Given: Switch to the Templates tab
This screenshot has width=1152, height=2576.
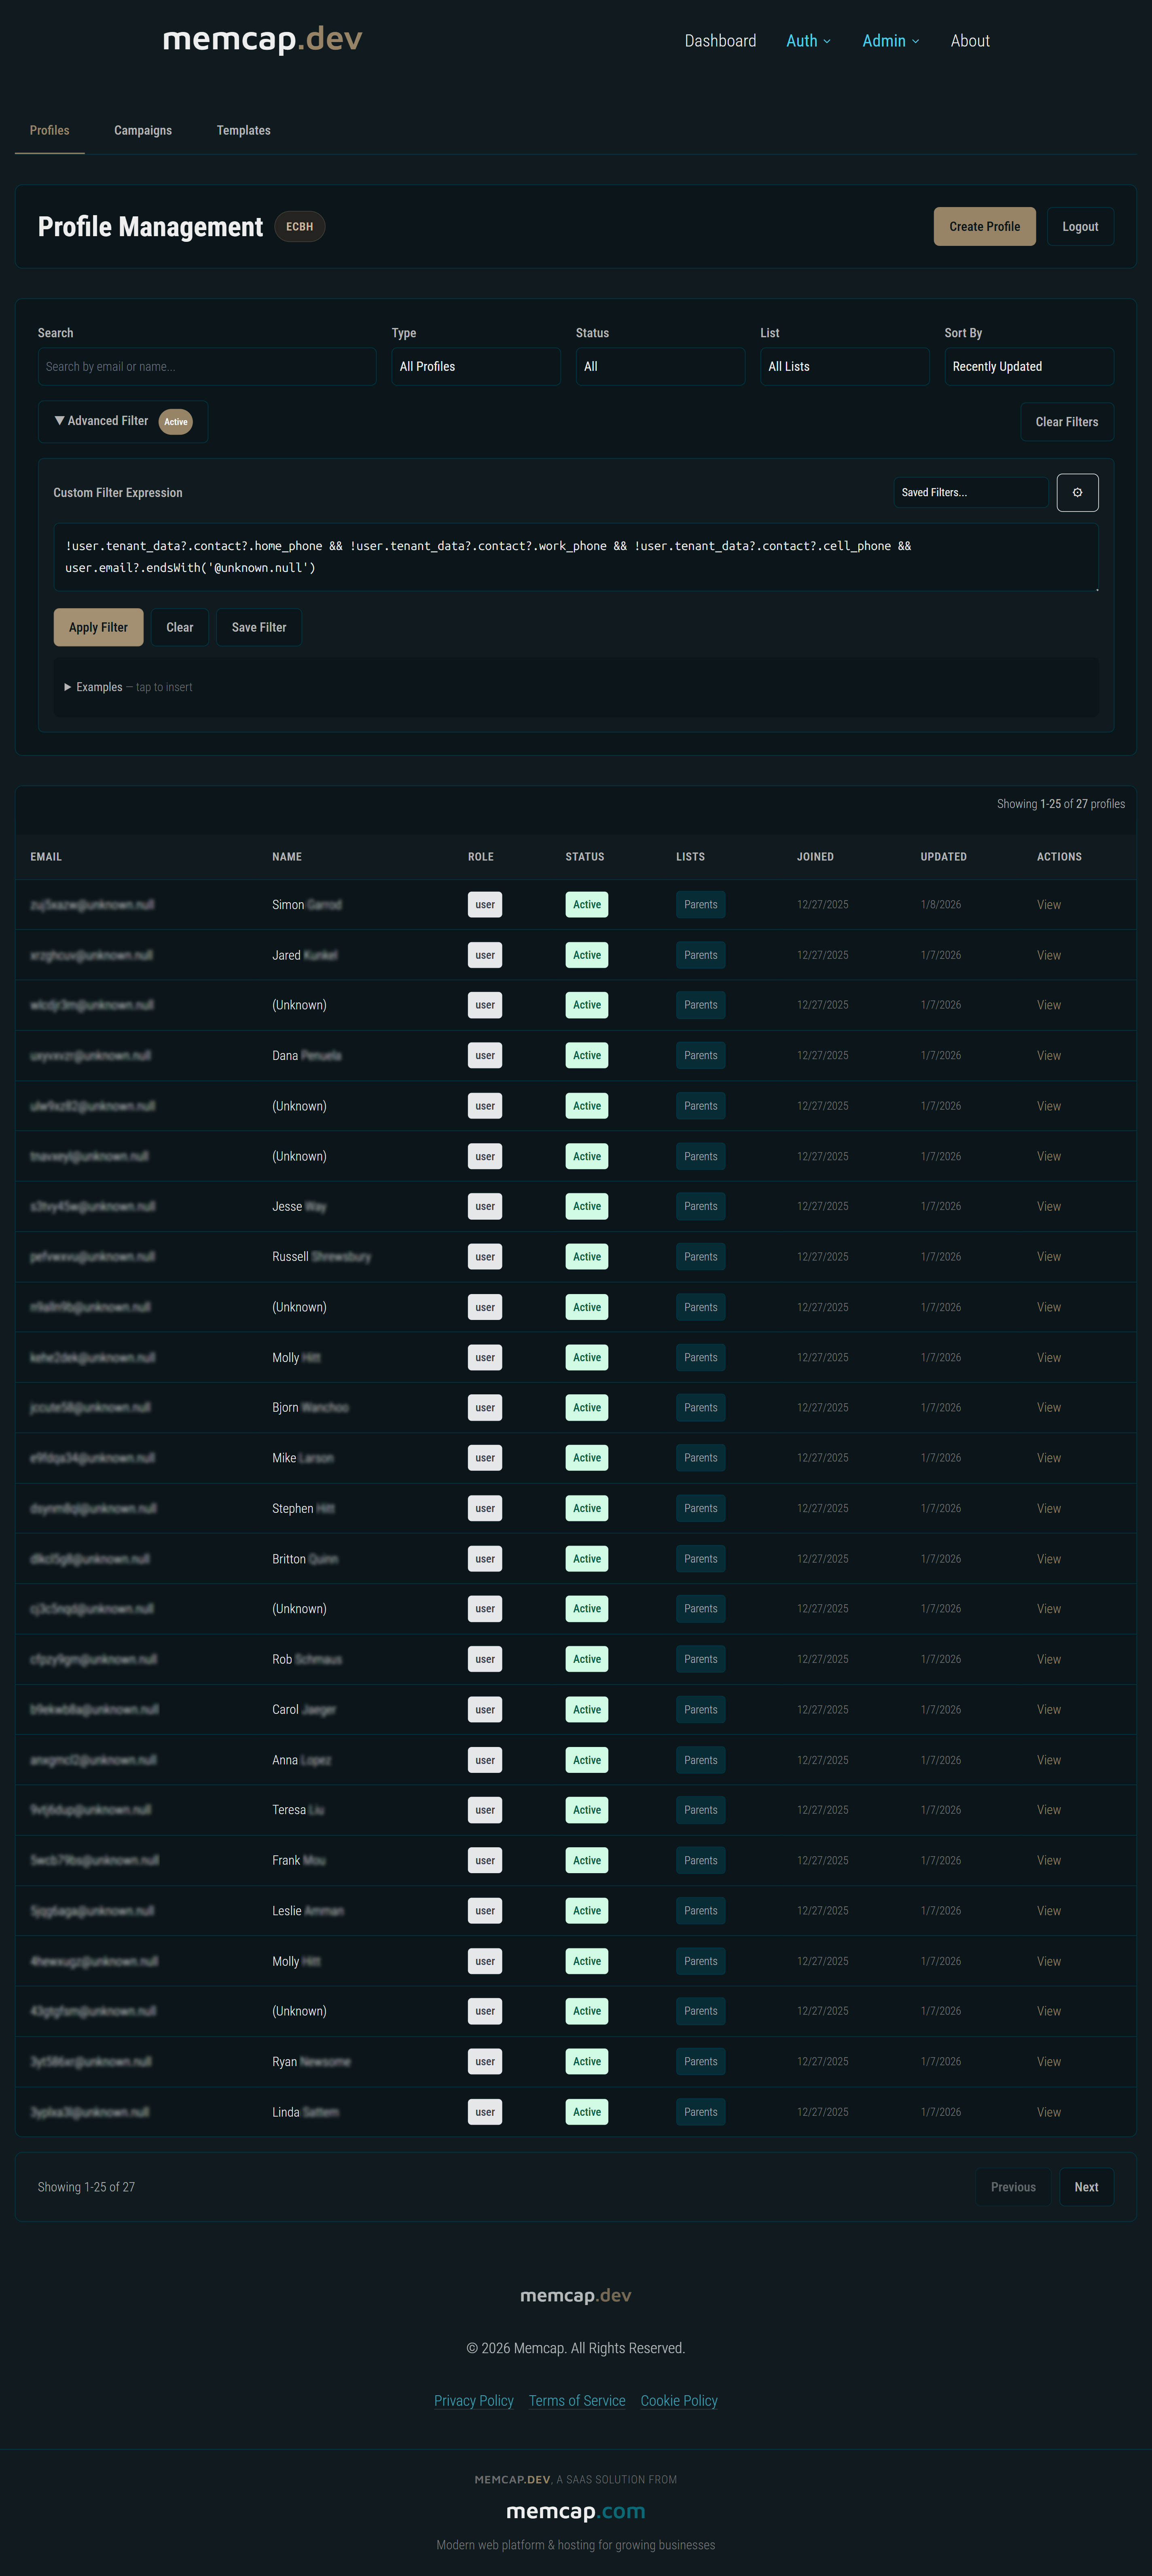Looking at the screenshot, I should coord(243,130).
